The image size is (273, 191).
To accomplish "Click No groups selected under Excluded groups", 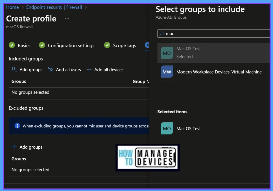I will click(x=30, y=170).
